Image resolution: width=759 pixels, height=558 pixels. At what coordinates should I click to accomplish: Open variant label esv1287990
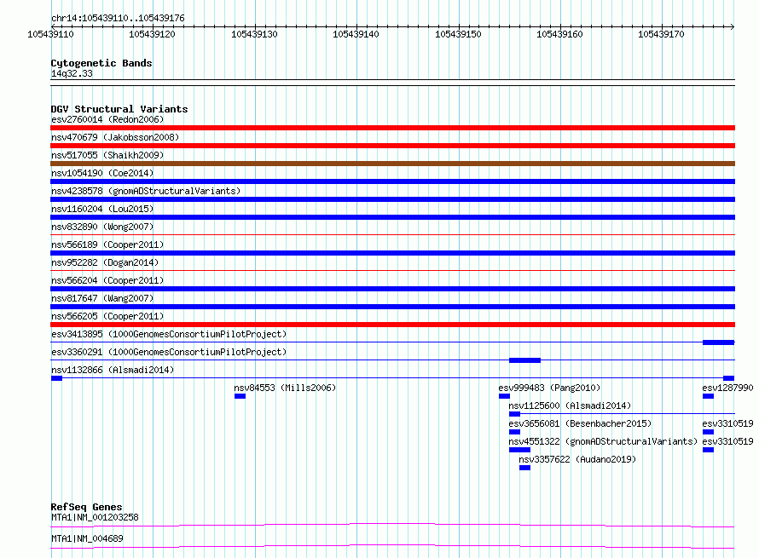(x=727, y=388)
